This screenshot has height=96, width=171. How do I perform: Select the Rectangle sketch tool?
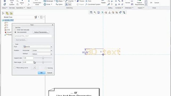(48, 1)
